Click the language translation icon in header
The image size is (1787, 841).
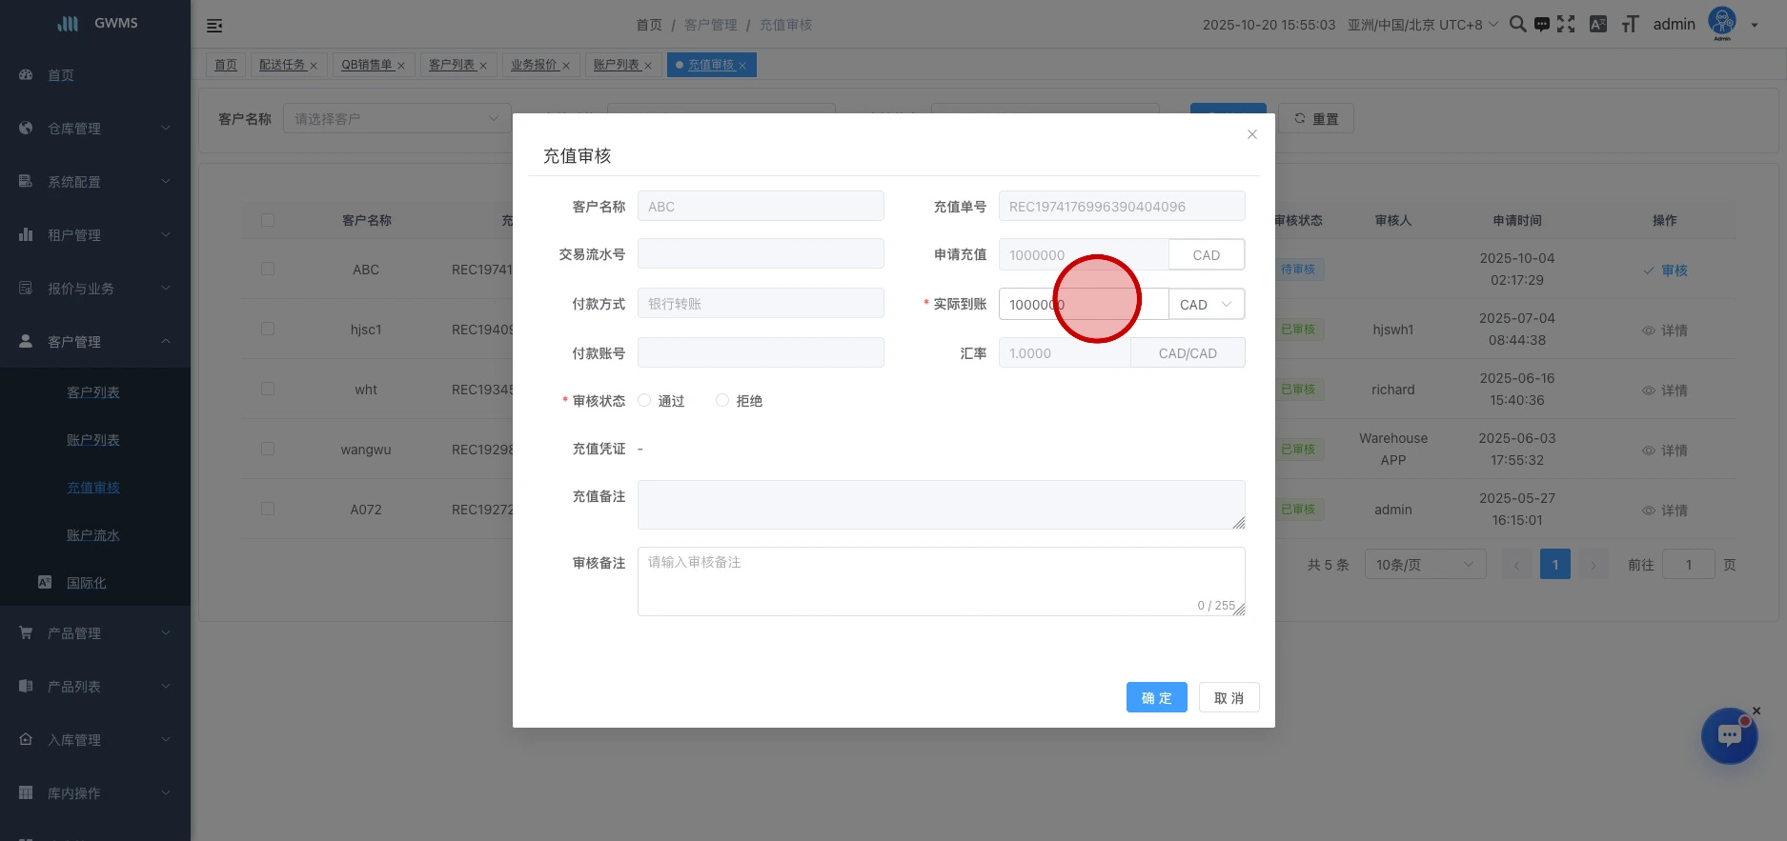1598,25
